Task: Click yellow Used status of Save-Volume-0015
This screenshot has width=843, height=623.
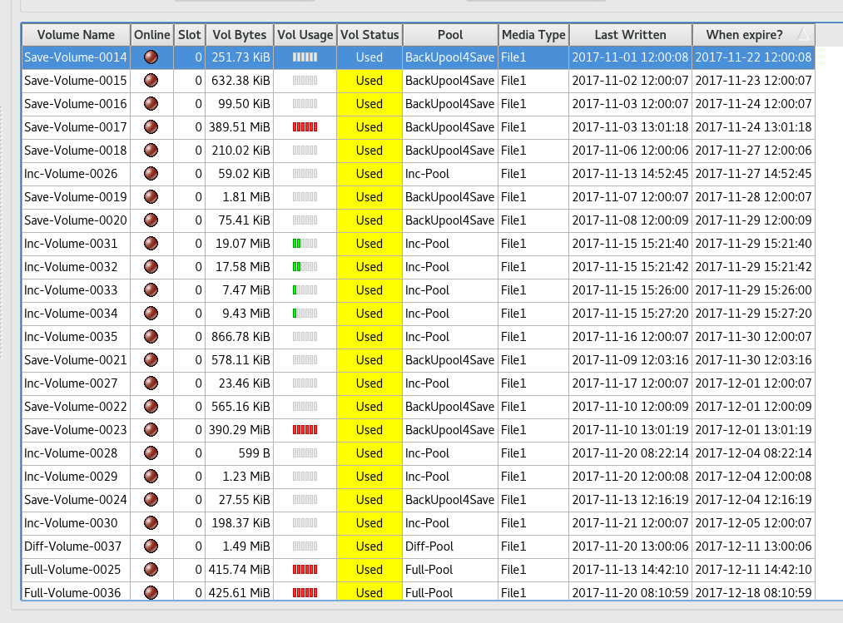Action: click(369, 81)
